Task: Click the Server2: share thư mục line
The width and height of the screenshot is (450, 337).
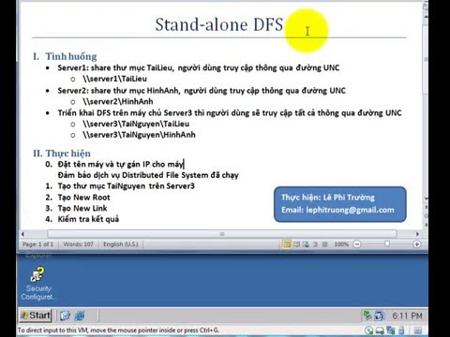Action: coord(202,91)
